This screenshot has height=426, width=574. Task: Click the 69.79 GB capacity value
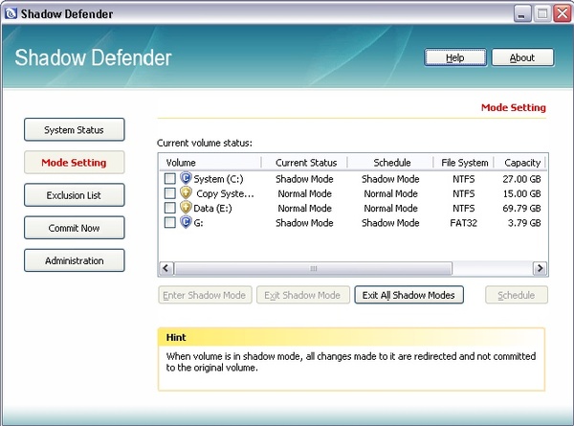[521, 208]
